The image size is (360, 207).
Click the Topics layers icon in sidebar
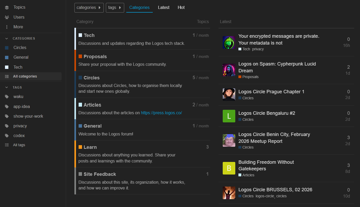pyautogui.click(x=7, y=8)
